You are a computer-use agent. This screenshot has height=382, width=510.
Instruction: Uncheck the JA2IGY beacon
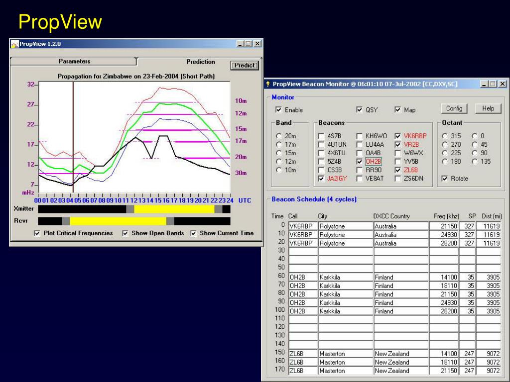tap(321, 179)
